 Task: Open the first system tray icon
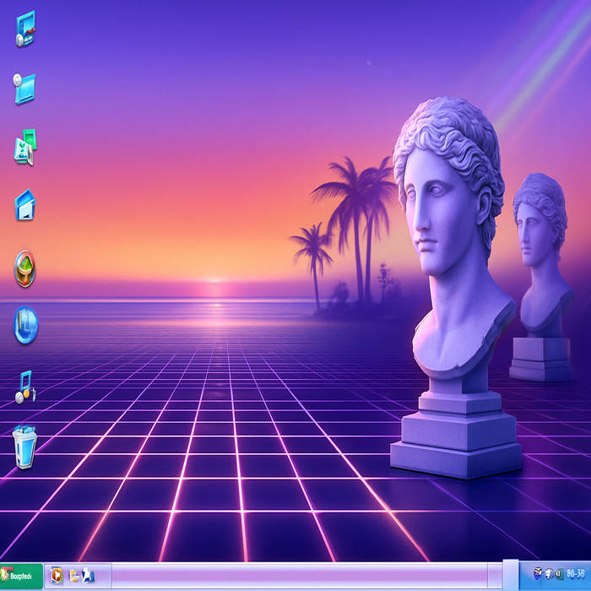point(538,575)
